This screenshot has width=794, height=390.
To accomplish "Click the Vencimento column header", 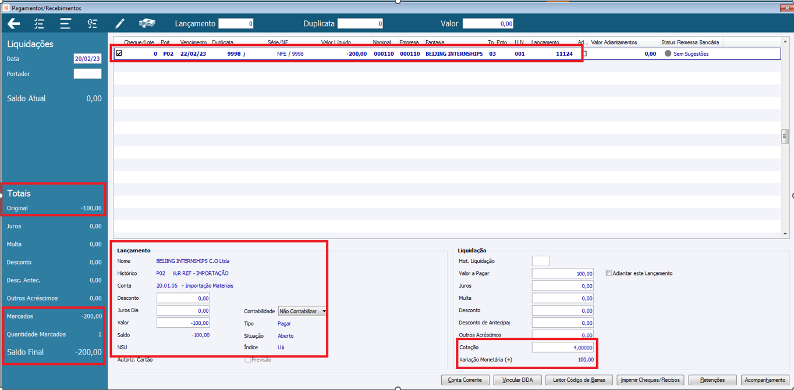I will pos(194,42).
